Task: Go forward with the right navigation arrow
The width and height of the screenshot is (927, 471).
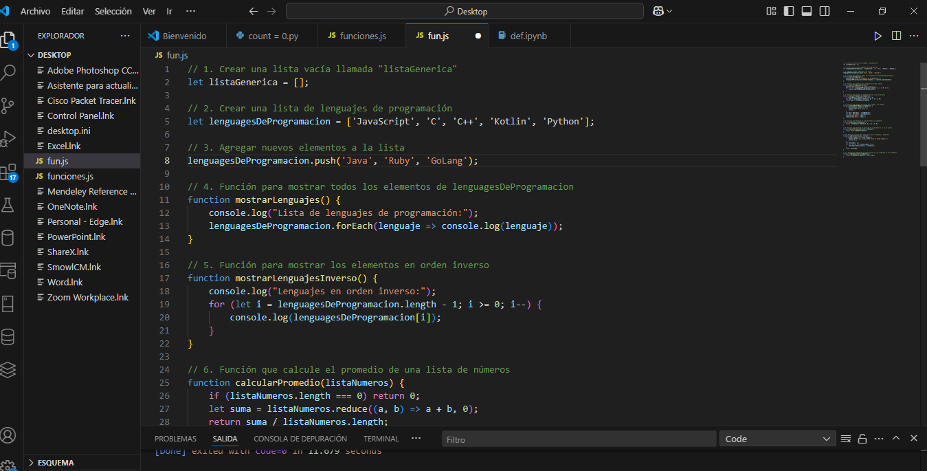Action: coord(271,11)
